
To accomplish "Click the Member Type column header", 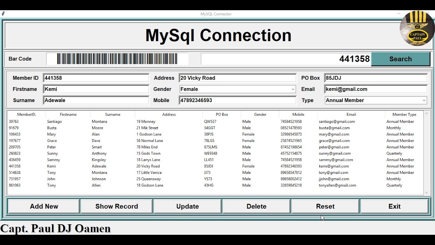I will (x=404, y=114).
